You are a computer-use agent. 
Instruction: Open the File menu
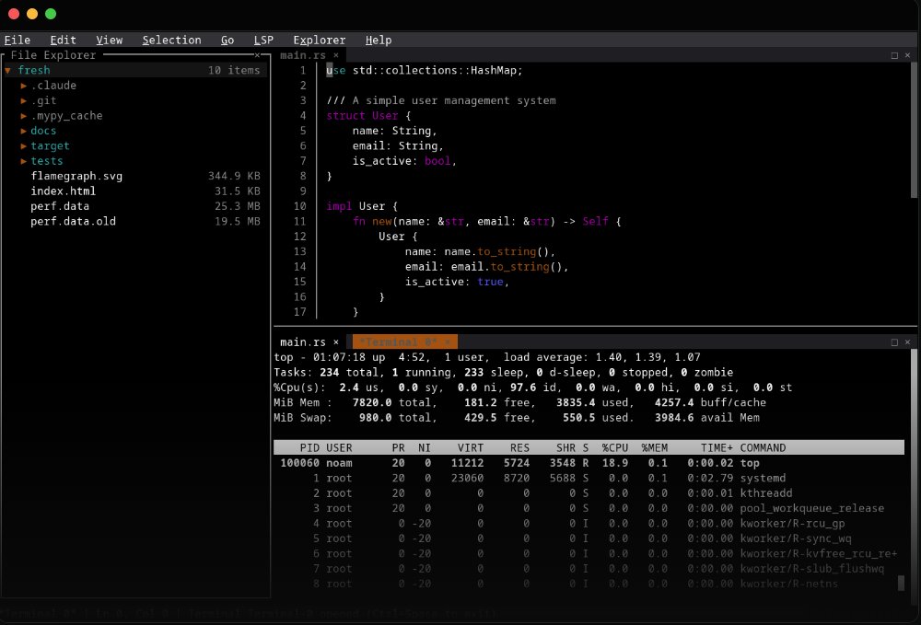coord(17,40)
